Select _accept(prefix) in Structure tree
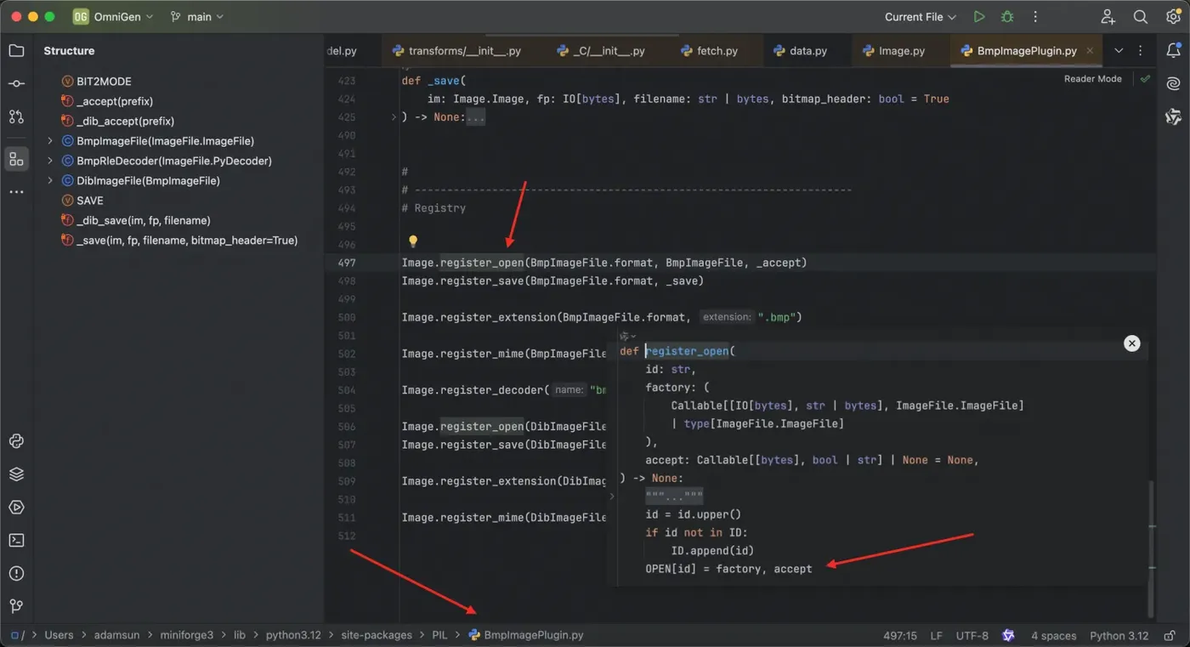This screenshot has height=647, width=1190. (x=107, y=101)
